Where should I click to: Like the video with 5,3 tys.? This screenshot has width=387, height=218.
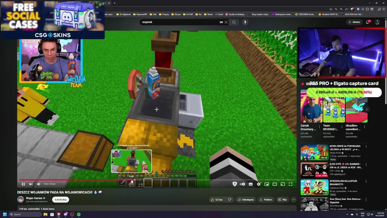[217, 200]
